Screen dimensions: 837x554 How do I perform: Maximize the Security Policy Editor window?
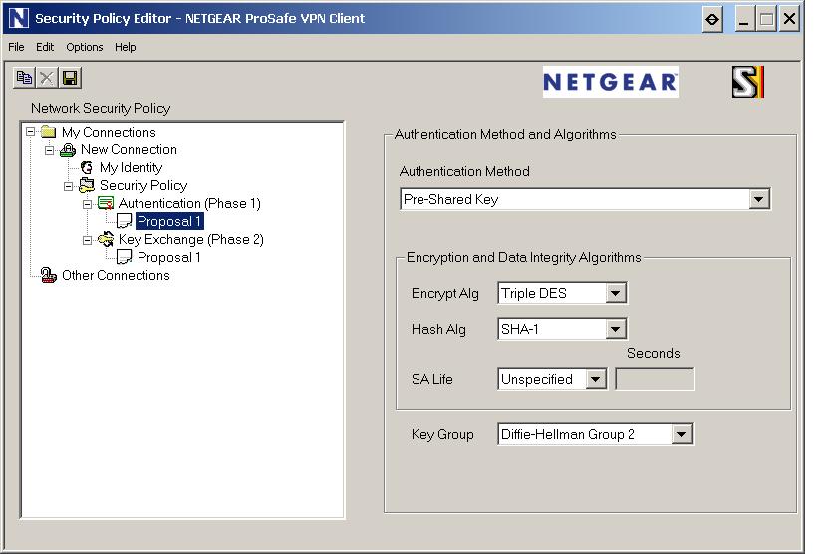click(766, 19)
